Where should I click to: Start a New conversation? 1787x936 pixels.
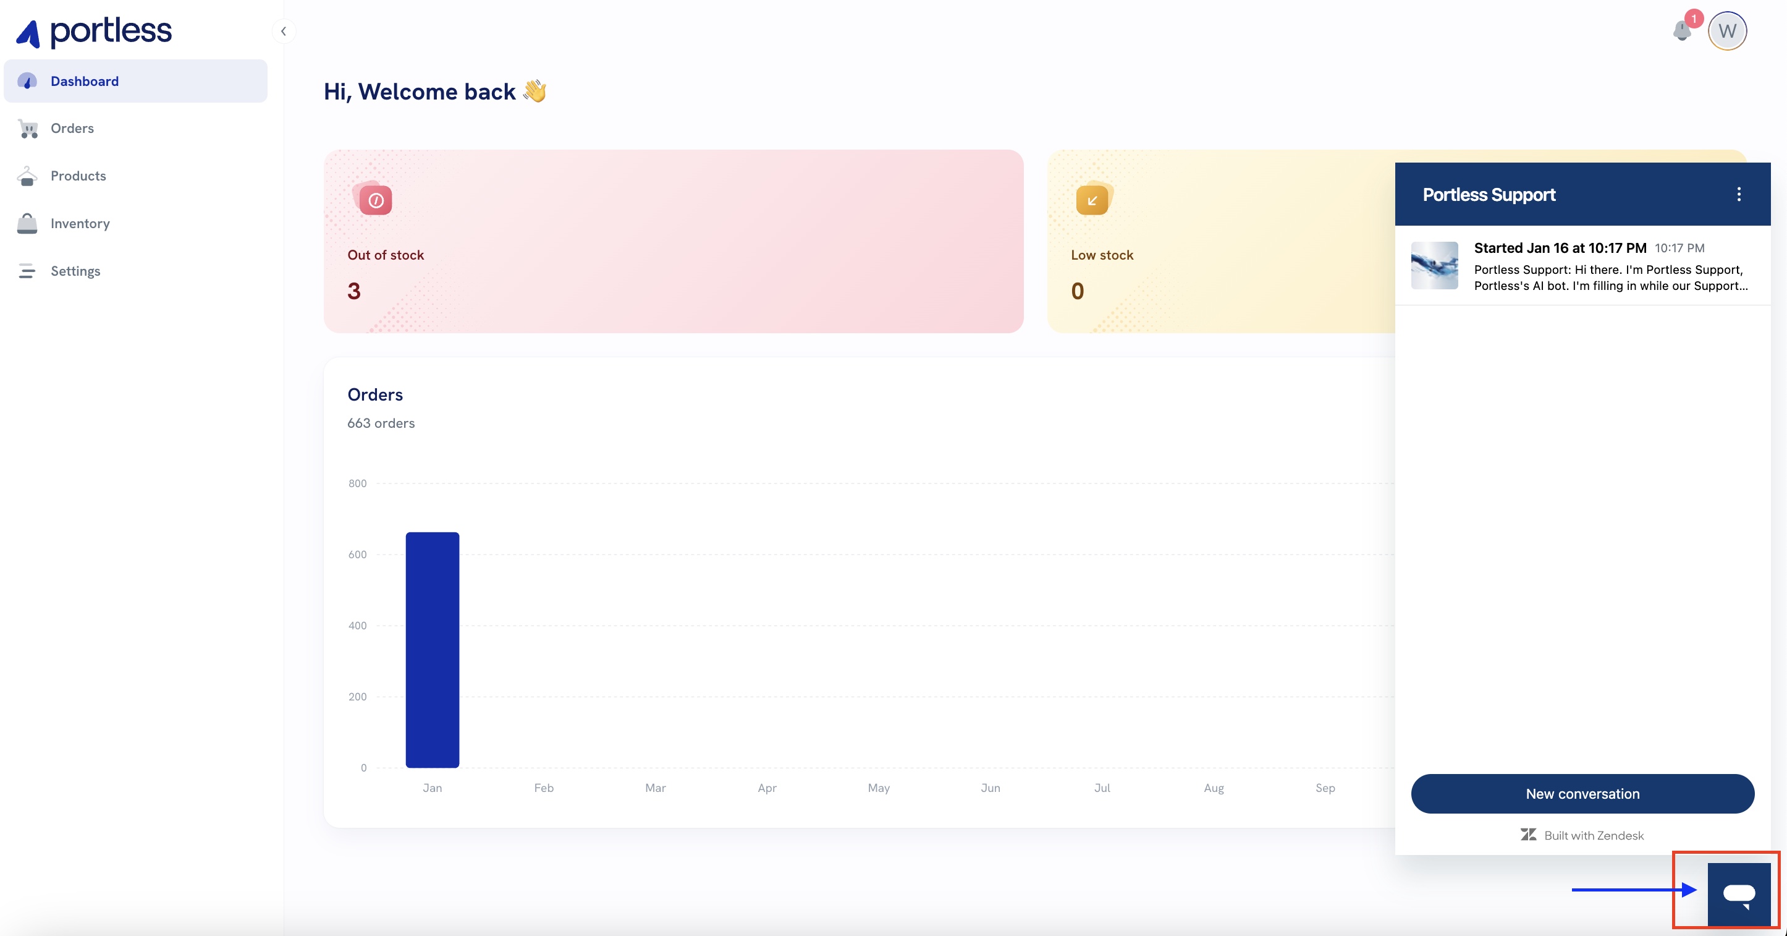pos(1582,794)
